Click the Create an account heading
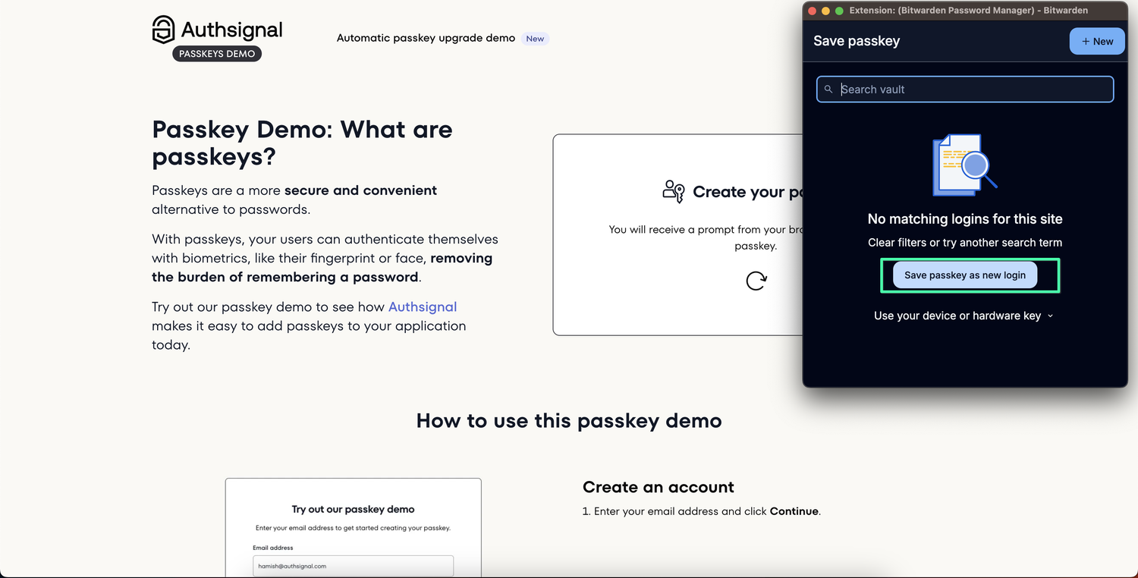The width and height of the screenshot is (1138, 578). tap(659, 487)
